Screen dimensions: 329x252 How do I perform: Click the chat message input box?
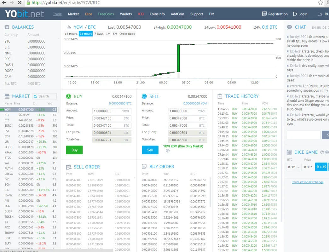tap(303, 135)
